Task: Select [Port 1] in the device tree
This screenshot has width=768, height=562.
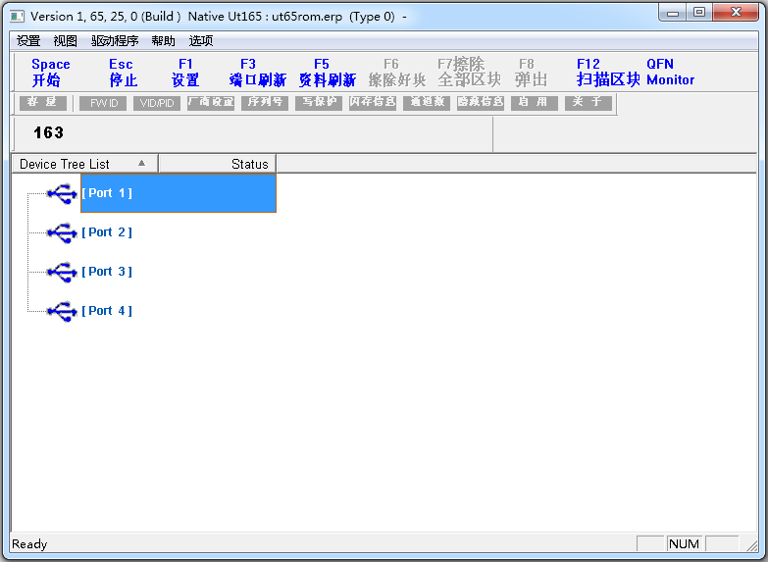Action: point(179,193)
